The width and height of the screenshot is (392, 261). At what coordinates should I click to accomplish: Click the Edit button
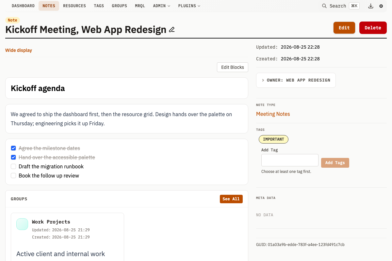pyautogui.click(x=344, y=28)
